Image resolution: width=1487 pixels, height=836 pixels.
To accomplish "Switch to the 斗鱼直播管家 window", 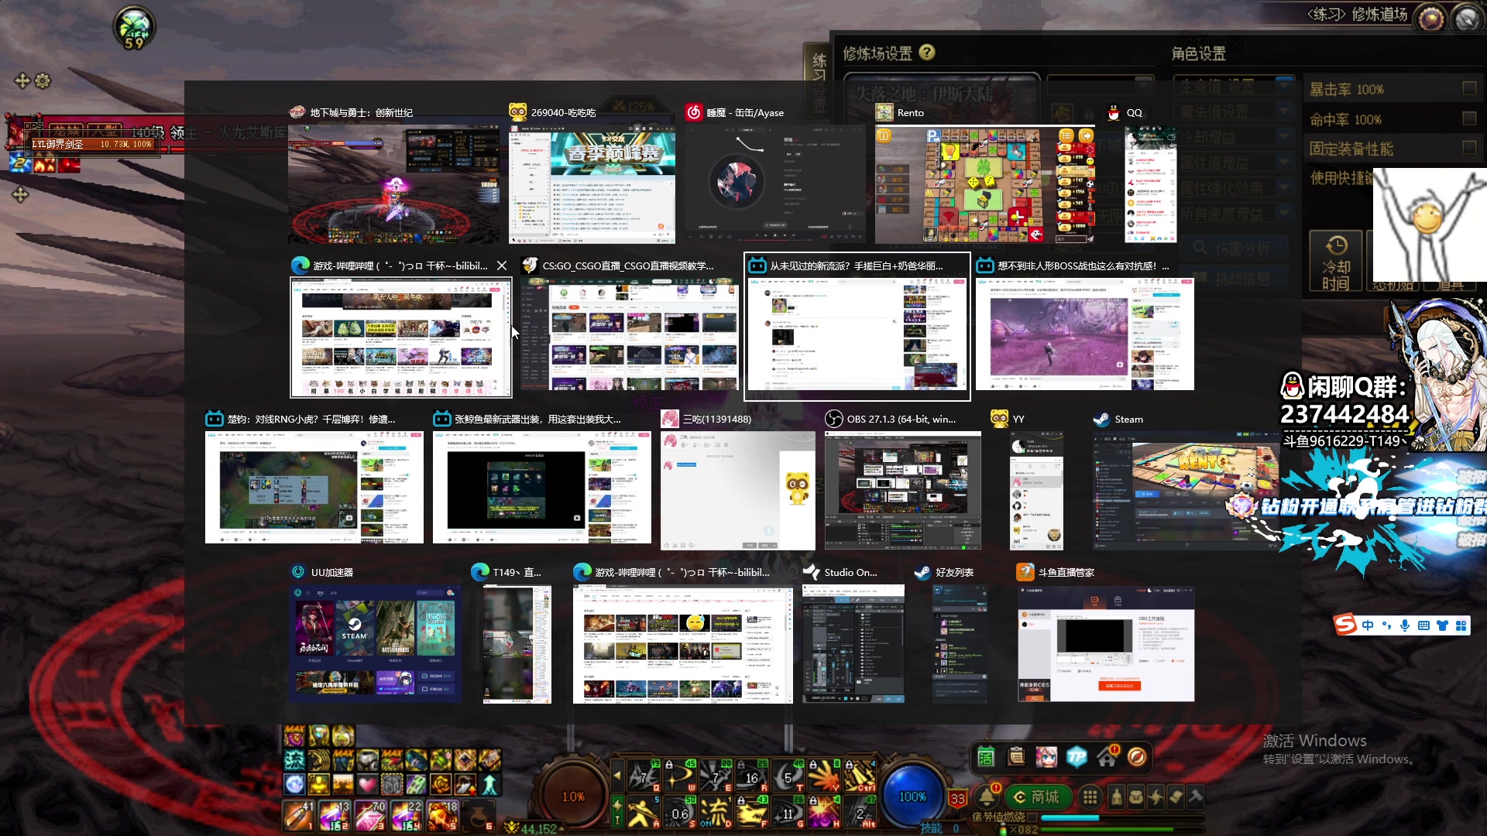I will pos(1106,644).
